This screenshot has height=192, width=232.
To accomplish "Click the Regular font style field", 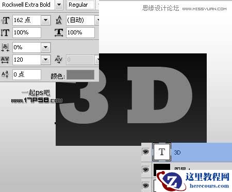I will point(80,5).
